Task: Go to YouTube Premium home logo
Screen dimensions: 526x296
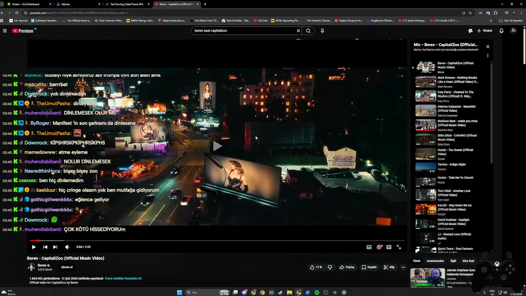Action: point(23,31)
